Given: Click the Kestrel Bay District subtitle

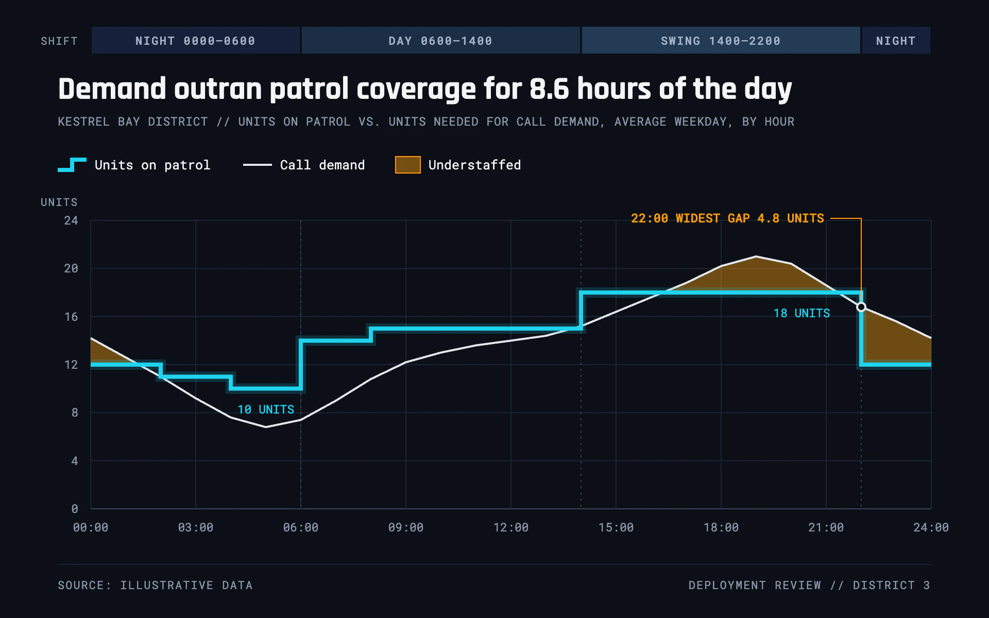Looking at the screenshot, I should (426, 122).
